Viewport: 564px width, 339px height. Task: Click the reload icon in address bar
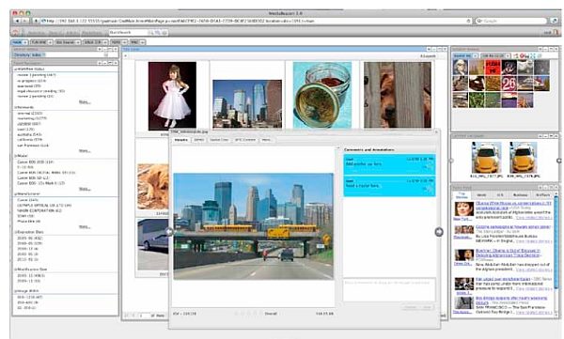468,21
